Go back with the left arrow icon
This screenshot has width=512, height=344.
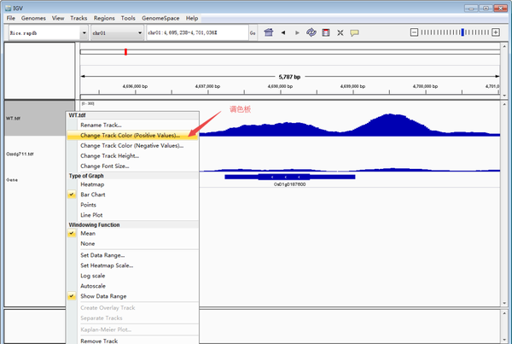(283, 32)
